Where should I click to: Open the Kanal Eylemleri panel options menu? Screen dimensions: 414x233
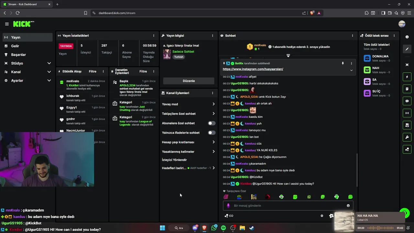[212, 93]
